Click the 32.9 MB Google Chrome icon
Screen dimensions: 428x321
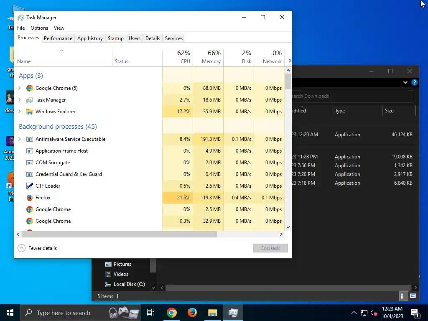click(x=30, y=221)
